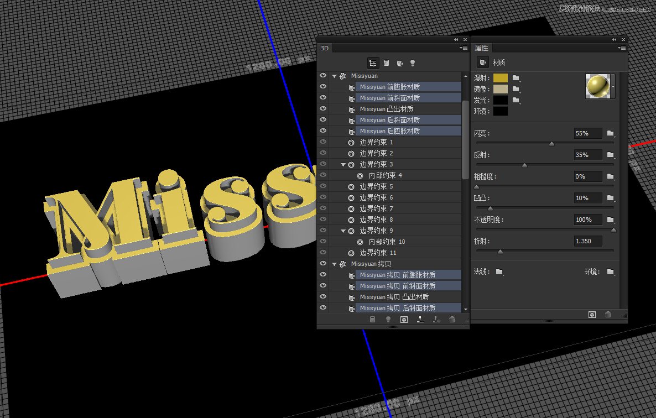Select the 属性 panel tab
Screen dimensions: 656x418
tap(481, 48)
